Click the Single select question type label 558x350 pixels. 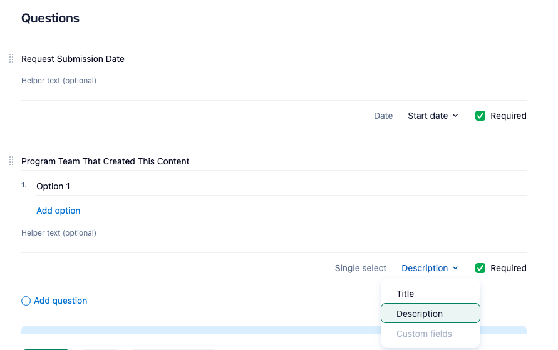coord(361,268)
